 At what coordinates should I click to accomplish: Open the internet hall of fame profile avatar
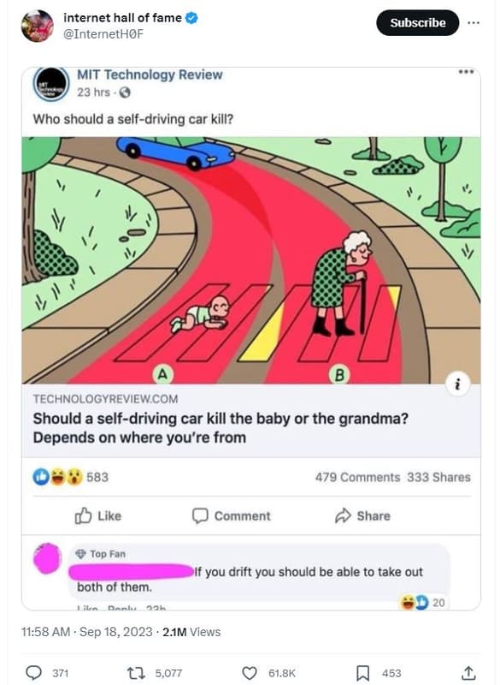(x=37, y=26)
